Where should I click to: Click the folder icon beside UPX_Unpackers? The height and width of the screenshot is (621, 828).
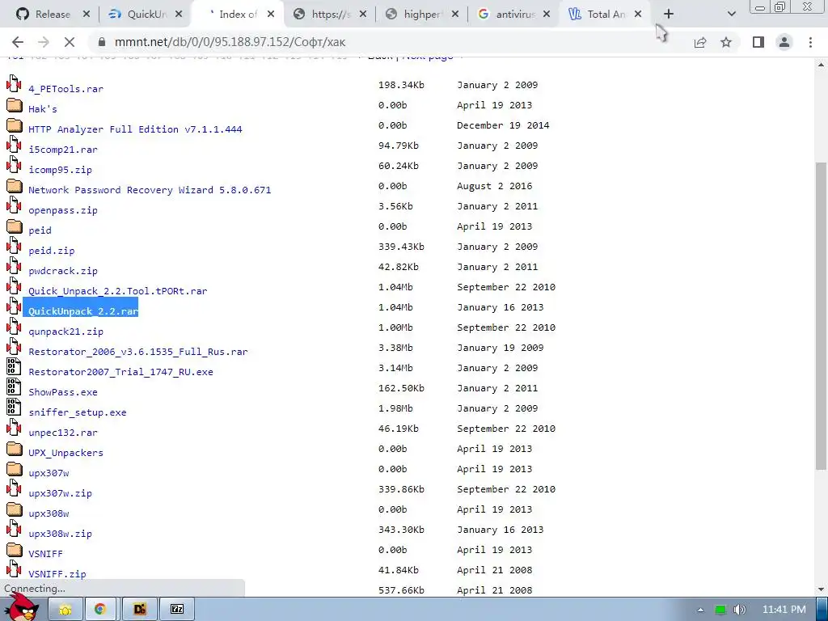pyautogui.click(x=15, y=449)
